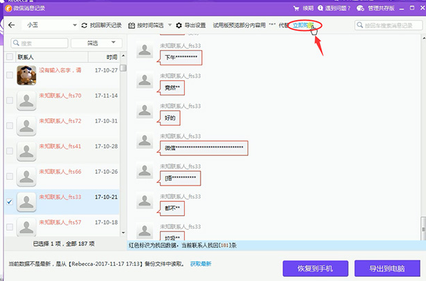
Task: Check the box for 未知联系人_fts57
Action: point(10,227)
